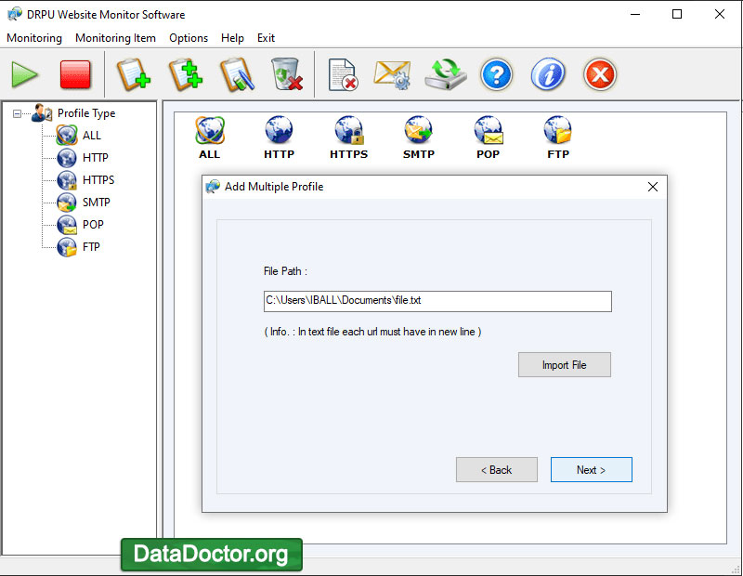Choose the FTP icon in the content area
This screenshot has height=576, width=743.
(x=557, y=132)
